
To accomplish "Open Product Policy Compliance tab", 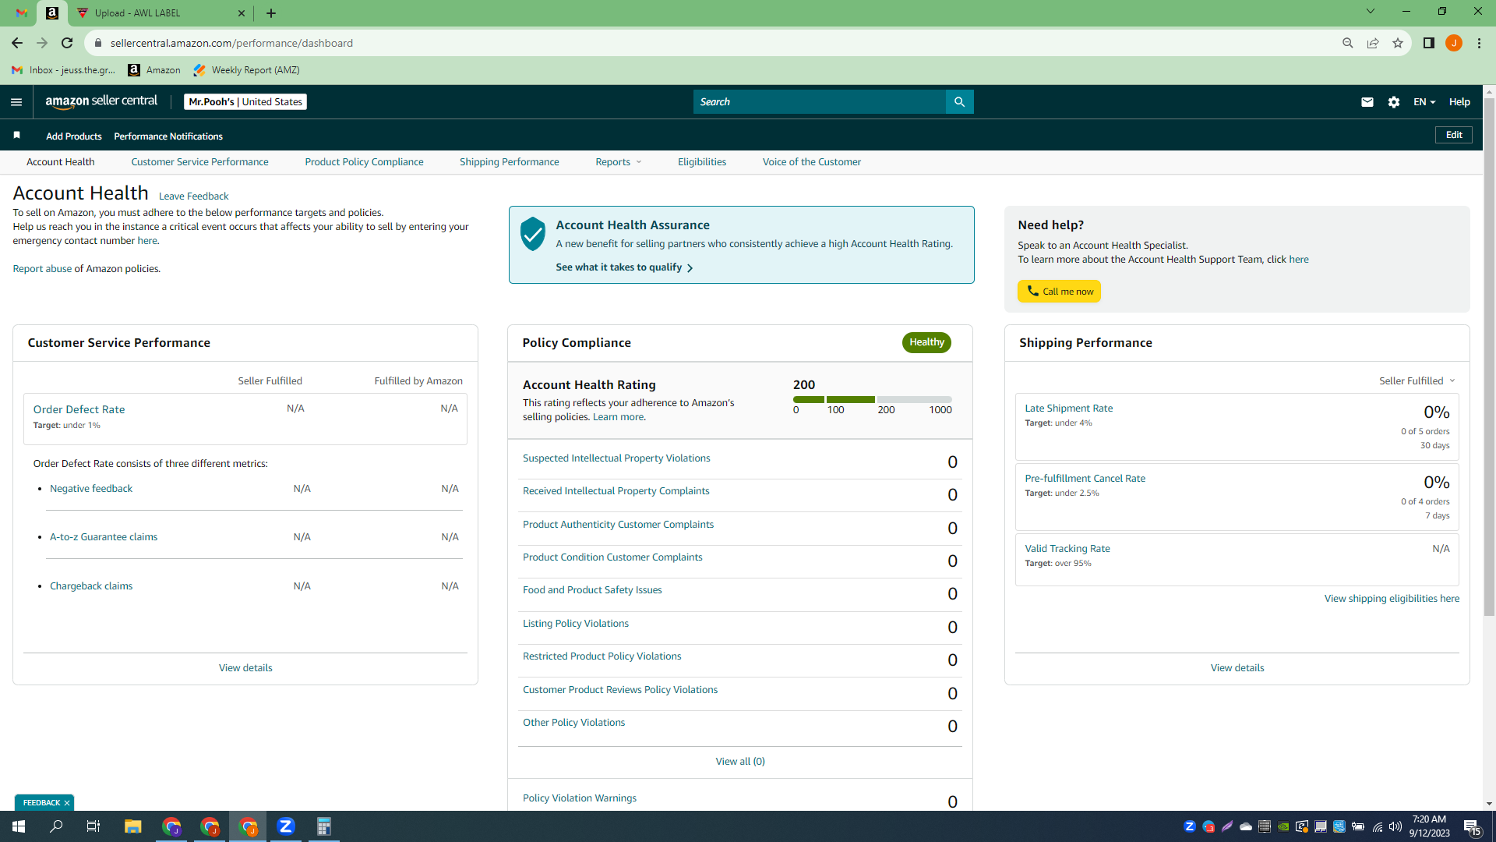I will (x=364, y=162).
